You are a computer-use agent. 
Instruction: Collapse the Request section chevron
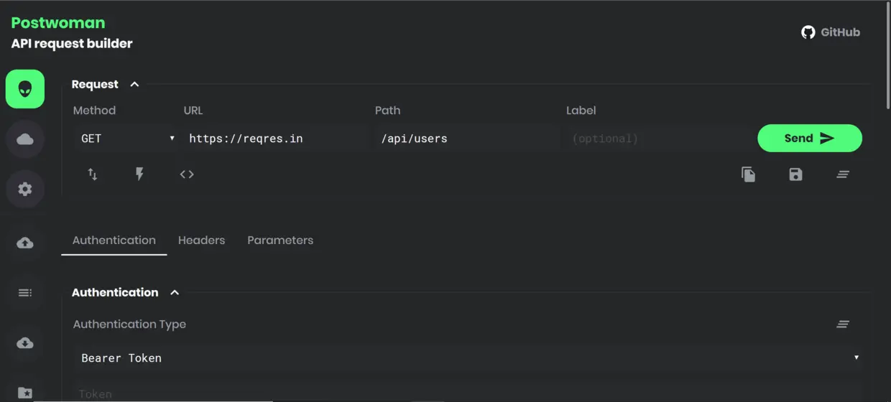point(134,85)
